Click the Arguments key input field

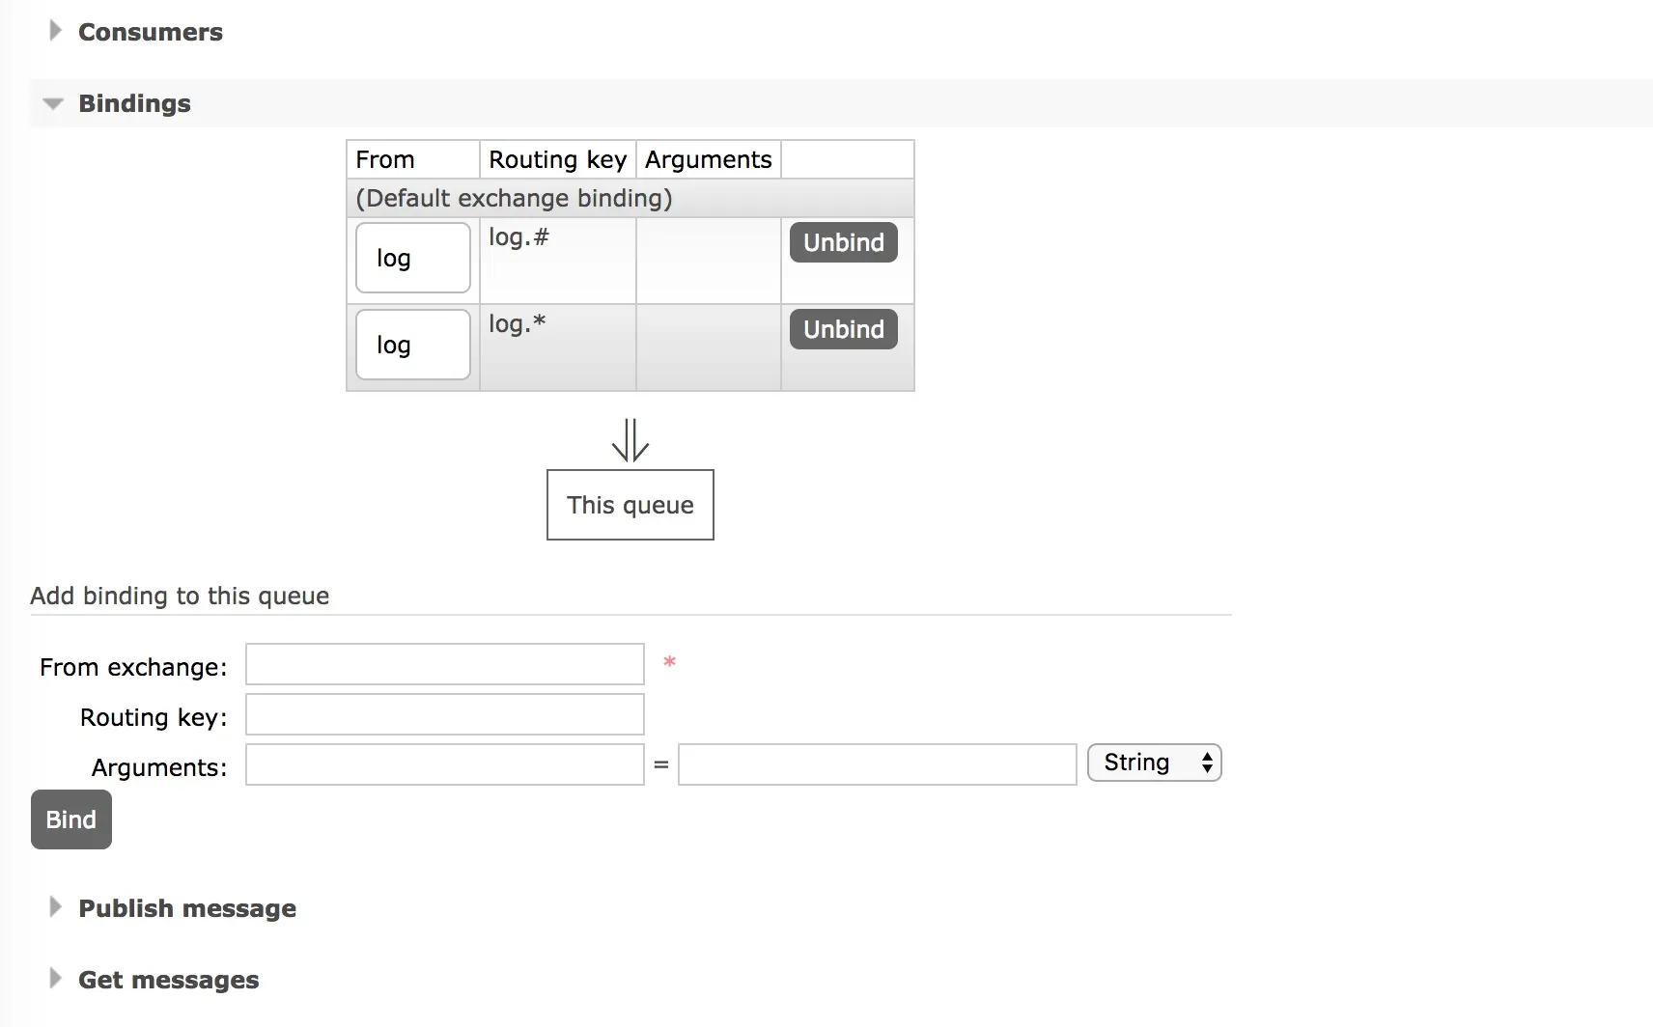tap(444, 764)
